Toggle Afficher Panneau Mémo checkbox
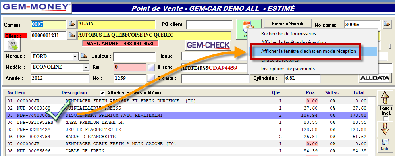This screenshot has height=156, width=395. coord(102,93)
